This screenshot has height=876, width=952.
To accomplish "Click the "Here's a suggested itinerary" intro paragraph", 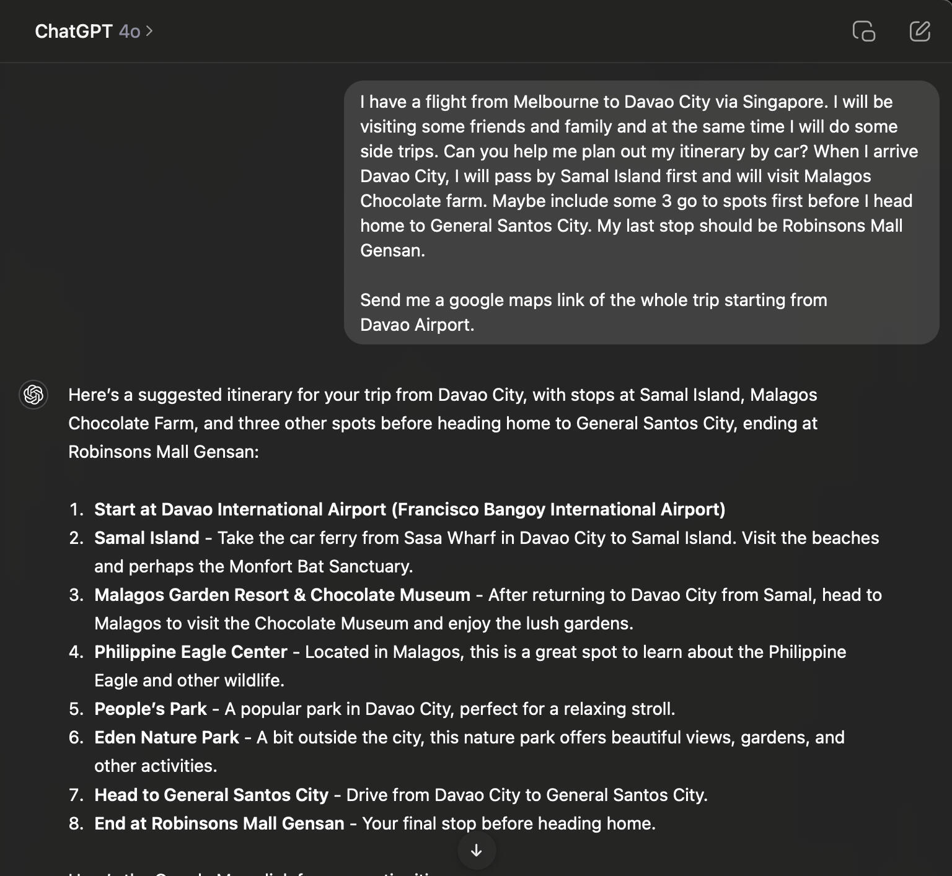I will point(443,423).
